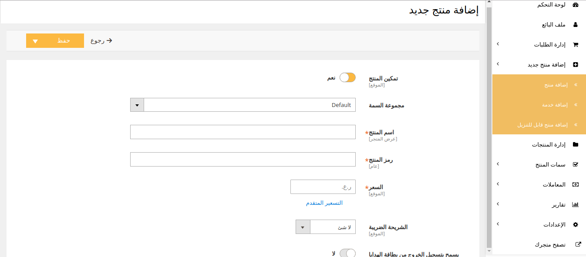
Task: Open the advanced pricing link
Action: tap(324, 203)
